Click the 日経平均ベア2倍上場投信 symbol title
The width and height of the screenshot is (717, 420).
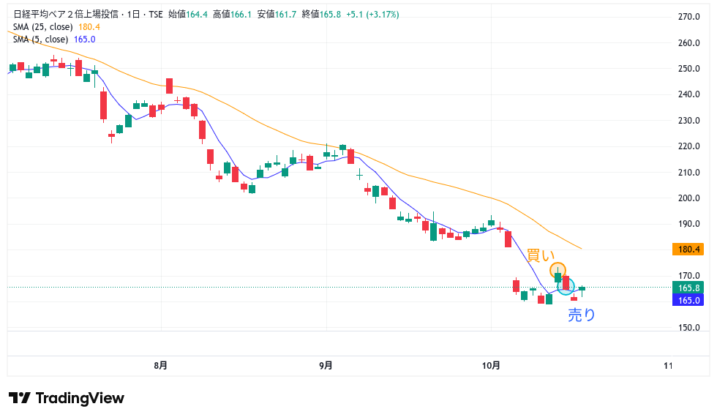pyautogui.click(x=76, y=15)
